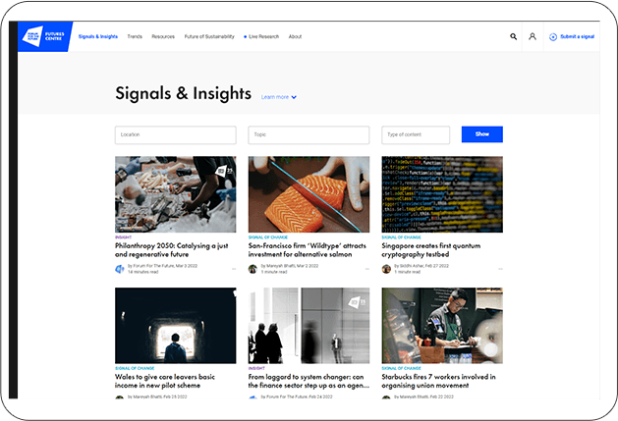Open more options dots on Philanthropy 2050 card
The image size is (618, 421).
point(234,269)
